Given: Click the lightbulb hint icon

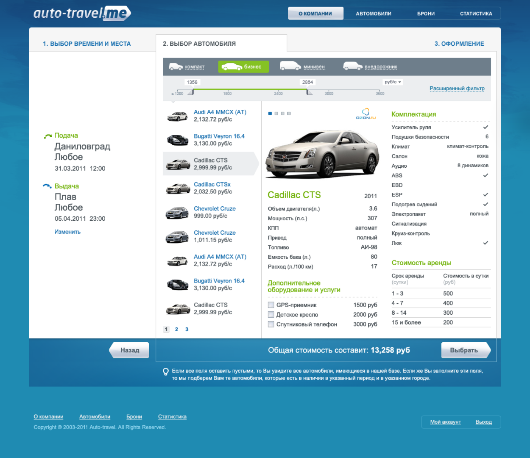Looking at the screenshot, I should (x=165, y=371).
